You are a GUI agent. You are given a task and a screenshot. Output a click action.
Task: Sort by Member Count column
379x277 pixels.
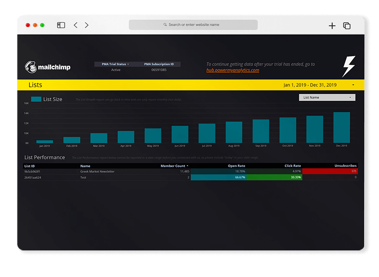click(x=174, y=166)
